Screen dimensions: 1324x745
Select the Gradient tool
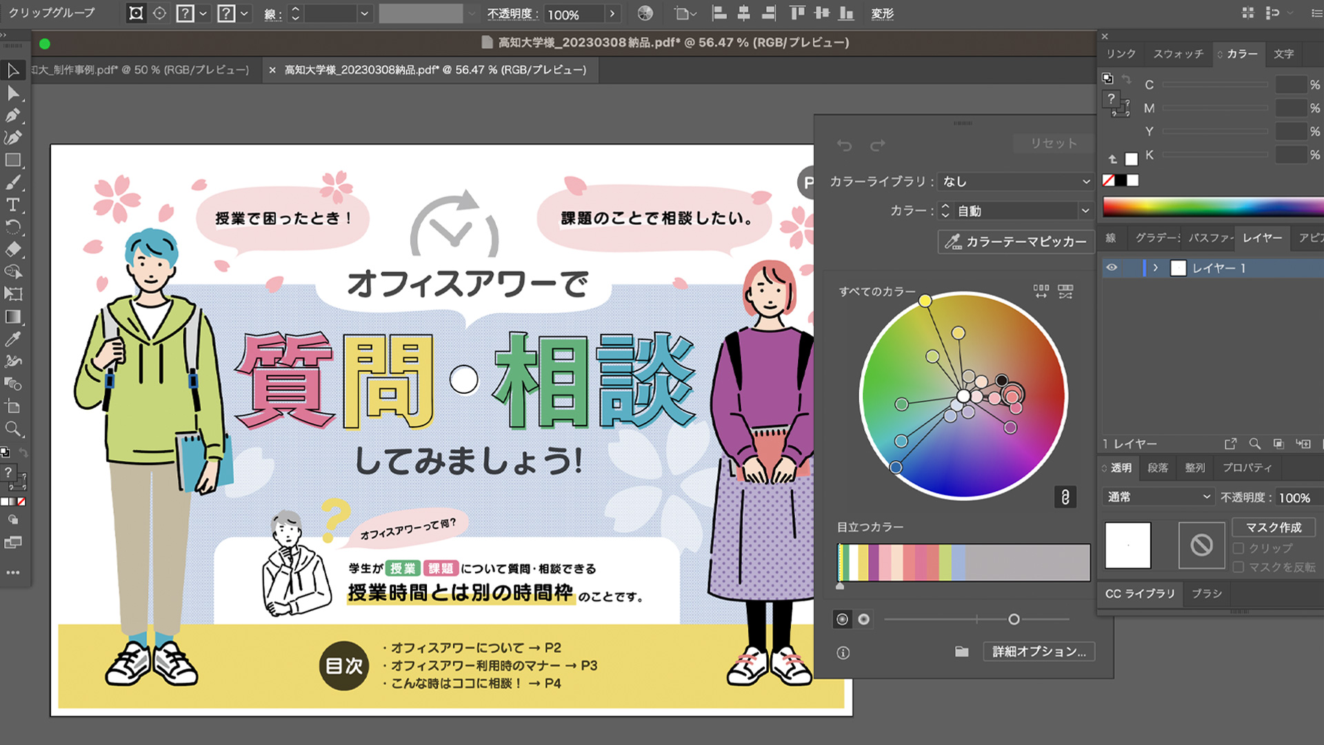13,317
